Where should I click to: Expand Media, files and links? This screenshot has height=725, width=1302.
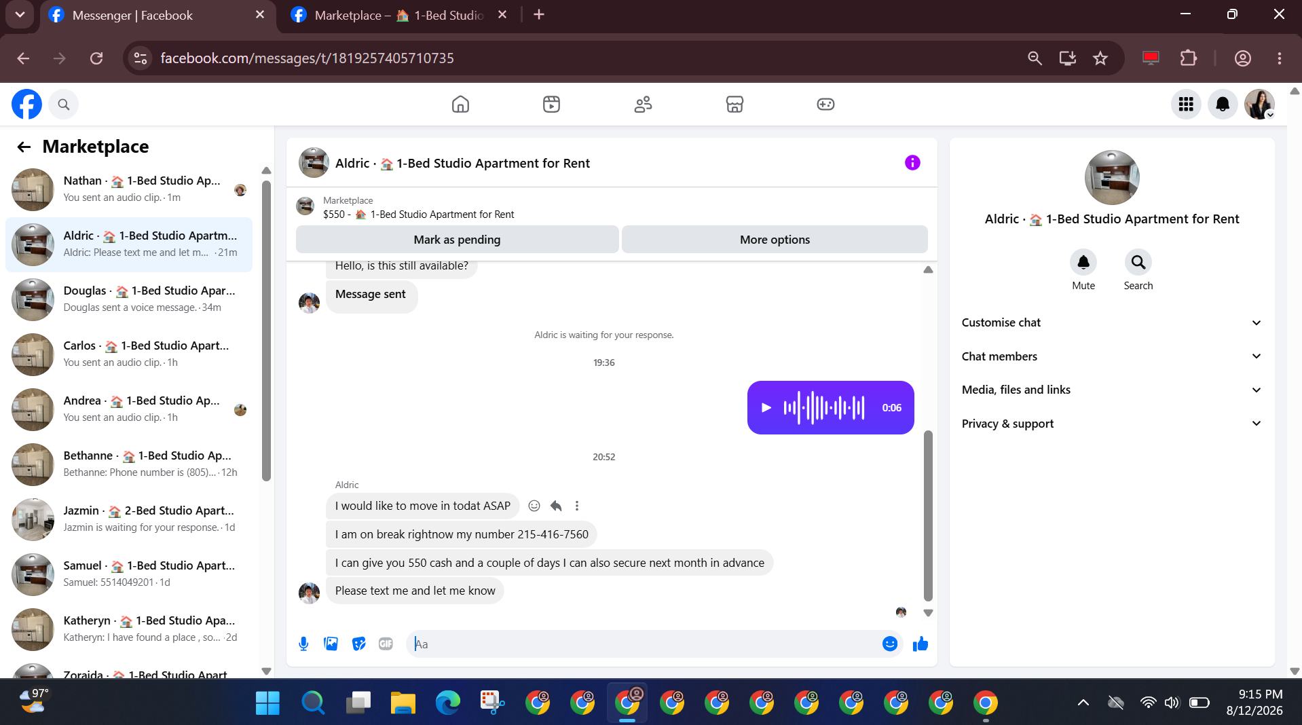point(1111,390)
